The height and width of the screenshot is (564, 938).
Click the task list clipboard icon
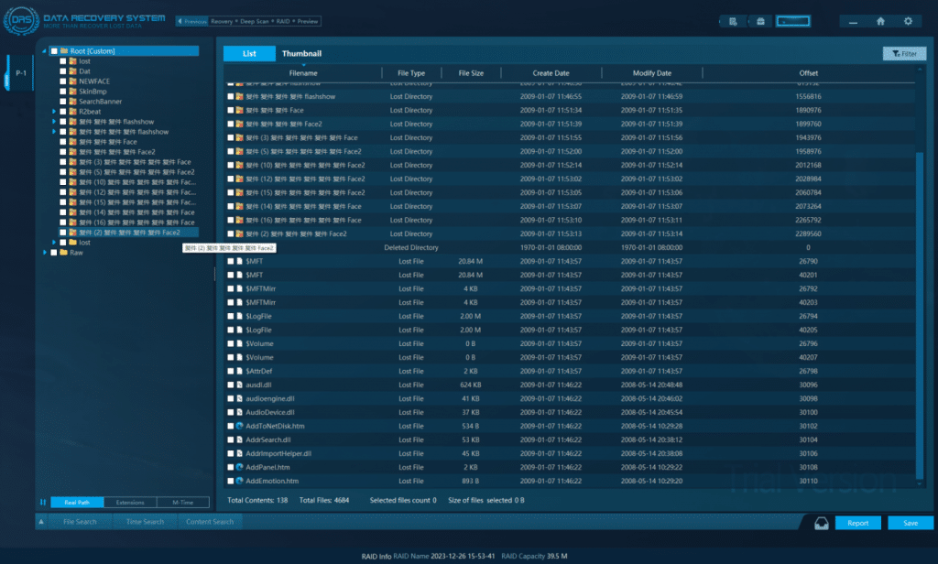point(734,21)
